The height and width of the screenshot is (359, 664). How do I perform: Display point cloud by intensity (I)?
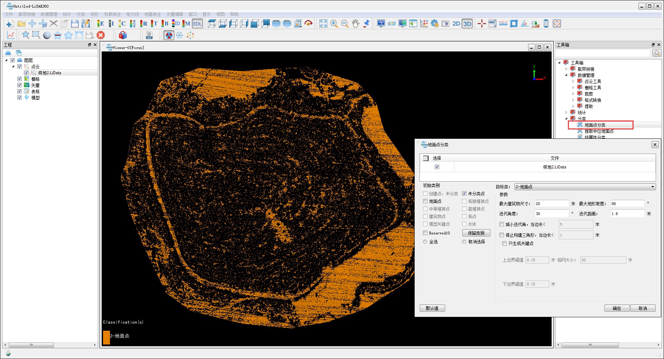click(111, 23)
